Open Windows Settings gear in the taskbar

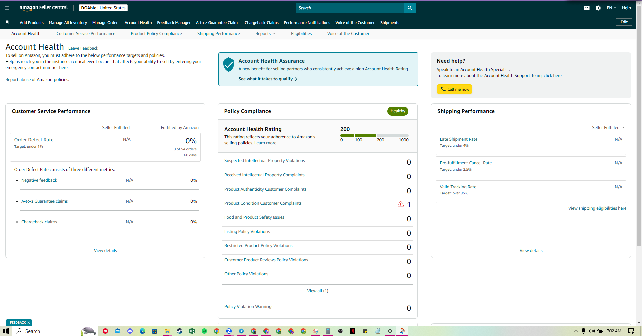click(390, 331)
